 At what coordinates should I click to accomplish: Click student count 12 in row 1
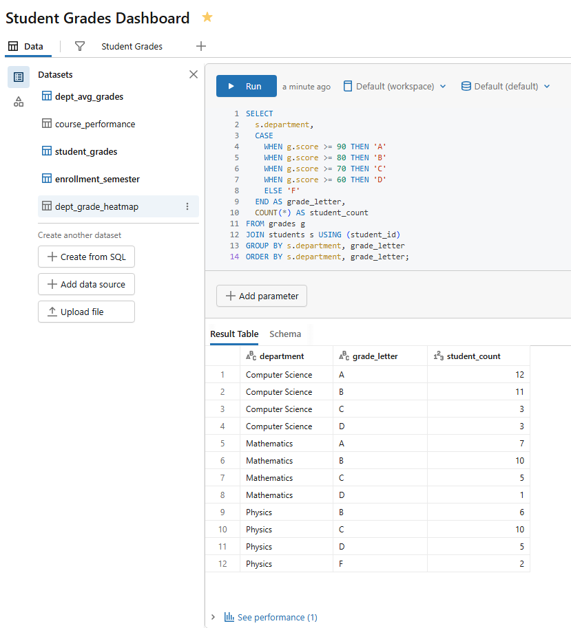coord(479,374)
